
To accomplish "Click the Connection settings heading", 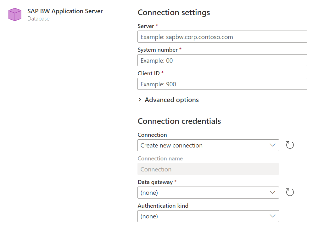I will pos(174,13).
